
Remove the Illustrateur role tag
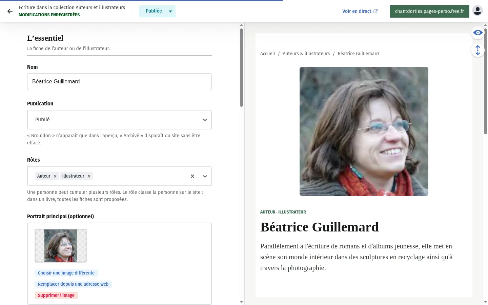coord(89,176)
